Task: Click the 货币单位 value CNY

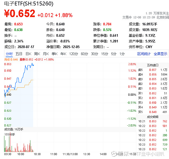Action: 149,47
